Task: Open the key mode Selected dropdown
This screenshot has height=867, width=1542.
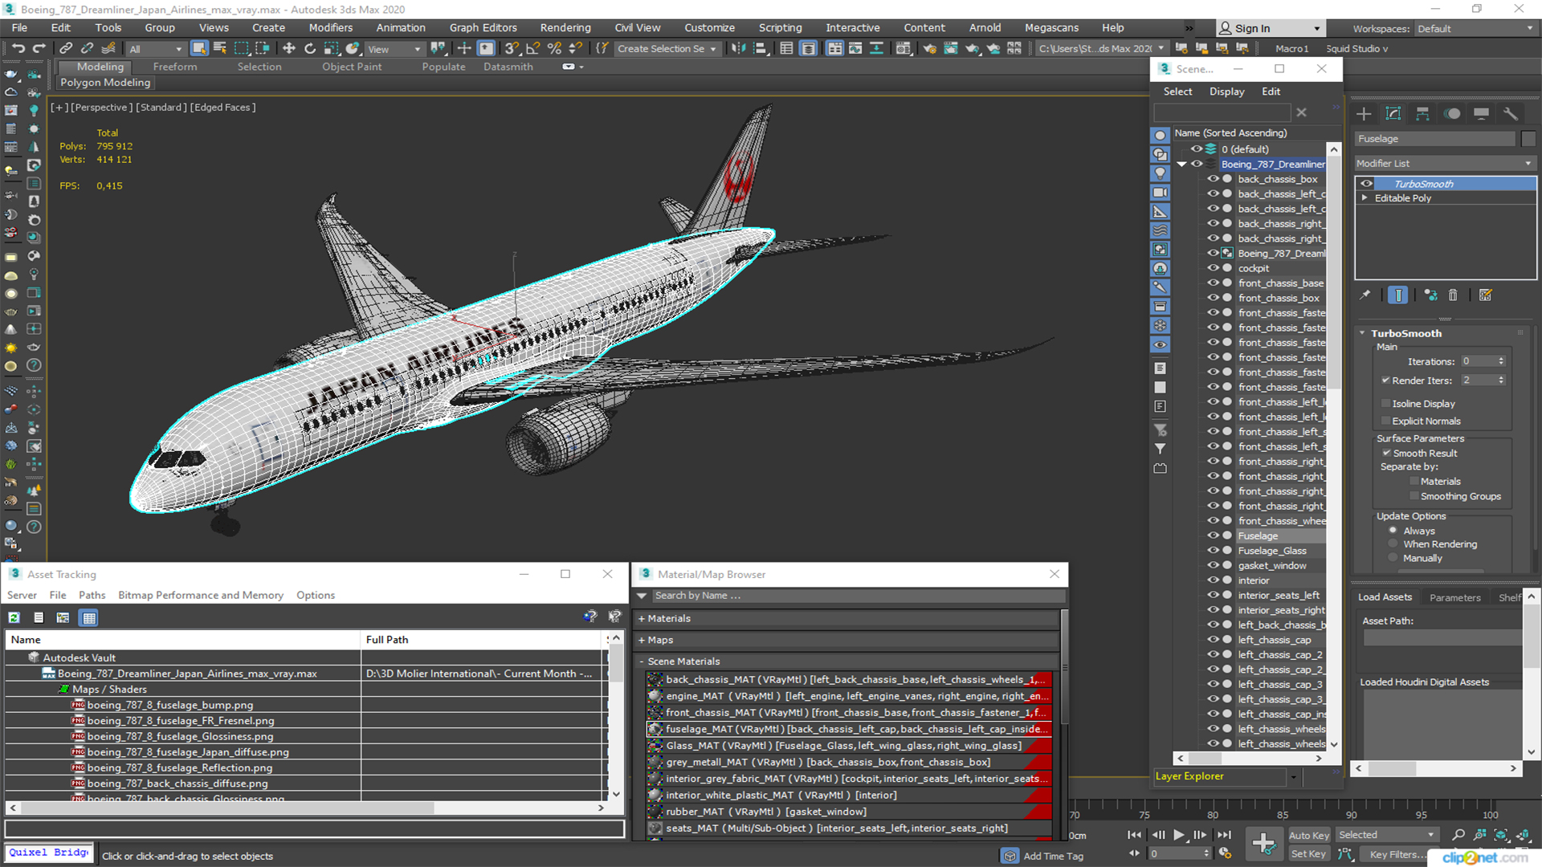Action: (1387, 835)
